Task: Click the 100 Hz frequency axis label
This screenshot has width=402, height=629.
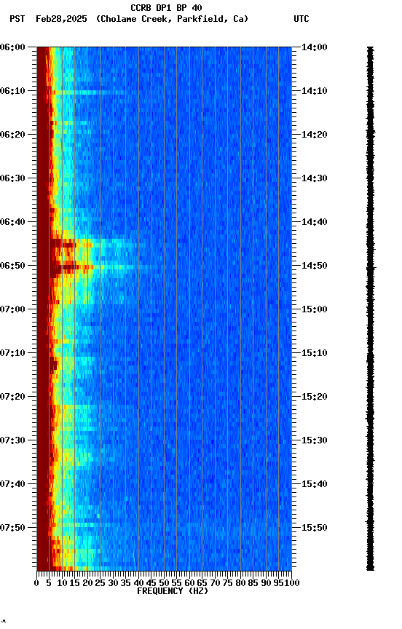Action: tap(293, 583)
